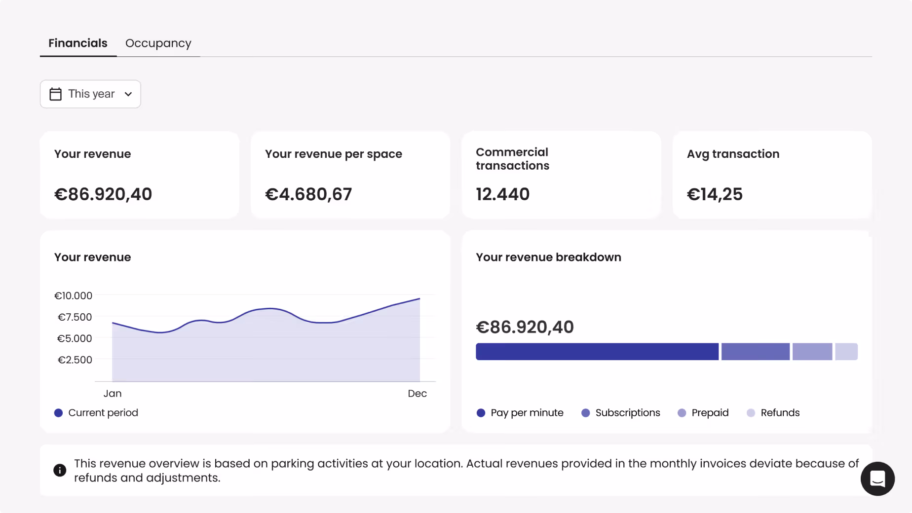
Task: Click the €86.920,40 total above breakdown bar
Action: pos(525,327)
